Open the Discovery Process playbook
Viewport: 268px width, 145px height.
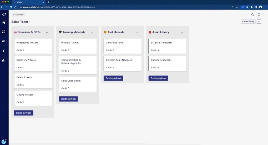click(33, 63)
